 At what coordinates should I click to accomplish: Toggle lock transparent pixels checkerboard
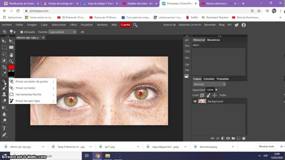[202, 95]
